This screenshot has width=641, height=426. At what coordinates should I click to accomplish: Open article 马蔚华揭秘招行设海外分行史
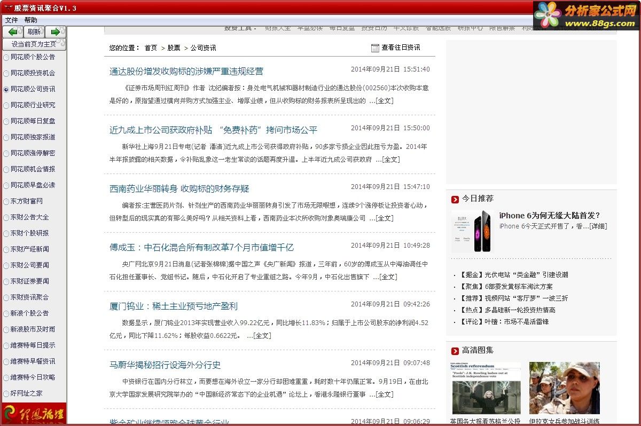pos(165,365)
